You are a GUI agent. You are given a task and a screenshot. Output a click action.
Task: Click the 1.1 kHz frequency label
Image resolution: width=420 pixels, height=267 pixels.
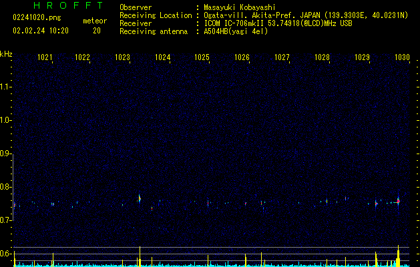pyautogui.click(x=5, y=87)
